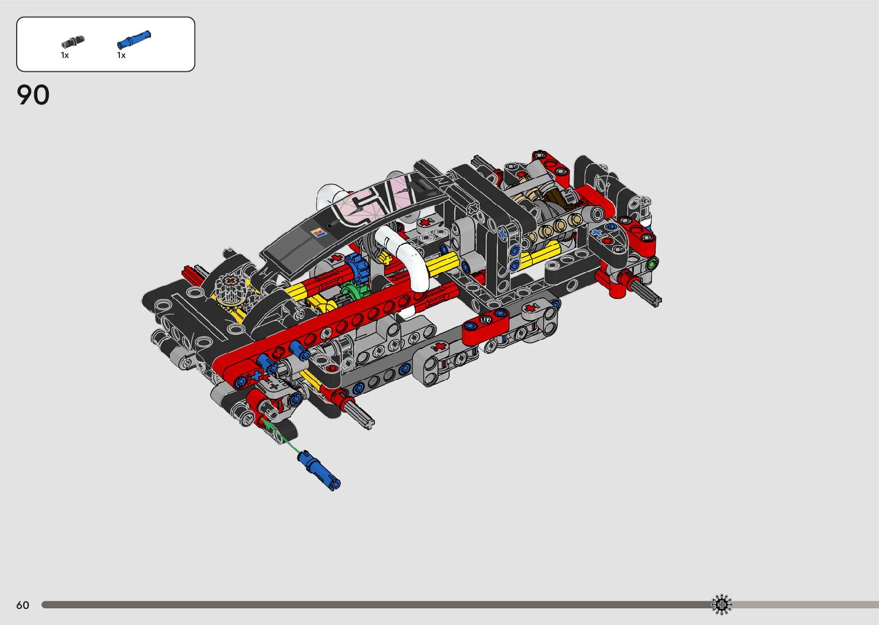This screenshot has width=879, height=625.
Task: Click the step number 90
Action: pyautogui.click(x=33, y=95)
